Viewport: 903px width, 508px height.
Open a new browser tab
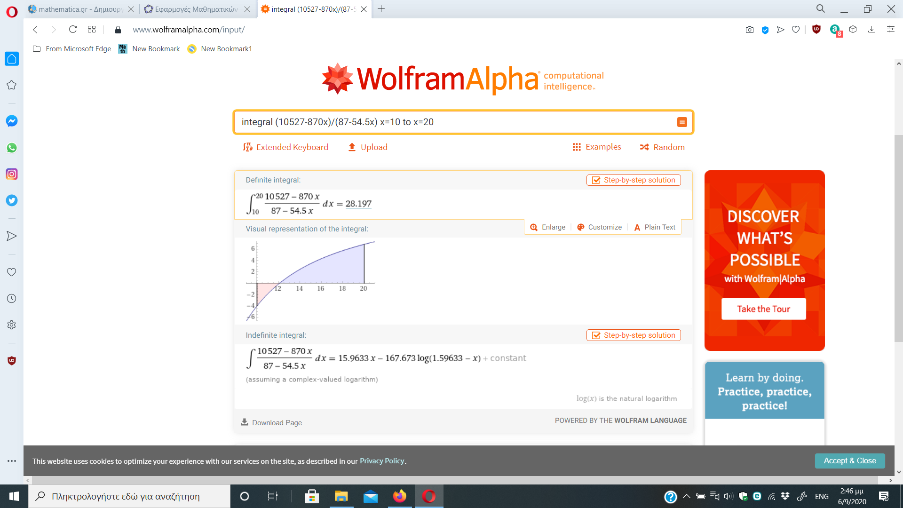pos(381,9)
